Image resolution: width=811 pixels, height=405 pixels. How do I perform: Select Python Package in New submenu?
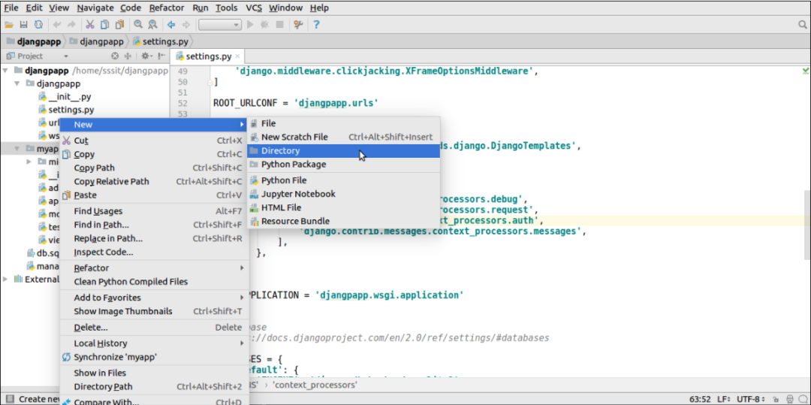pyautogui.click(x=343, y=165)
